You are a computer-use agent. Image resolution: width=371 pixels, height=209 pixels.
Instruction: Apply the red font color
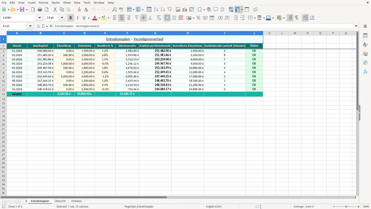pyautogui.click(x=95, y=18)
